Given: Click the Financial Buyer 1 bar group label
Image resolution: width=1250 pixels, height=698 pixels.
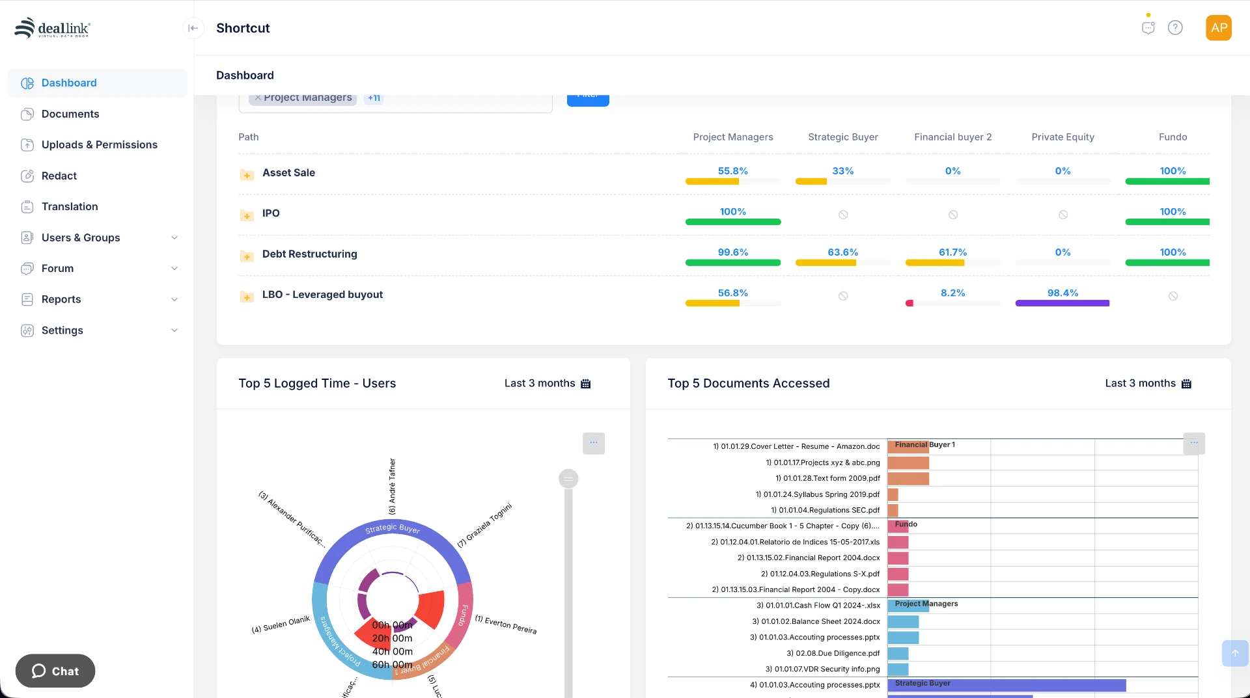Looking at the screenshot, I should pyautogui.click(x=924, y=445).
